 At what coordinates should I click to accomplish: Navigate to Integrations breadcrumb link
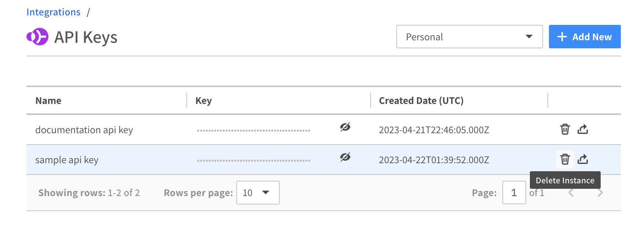click(x=54, y=12)
